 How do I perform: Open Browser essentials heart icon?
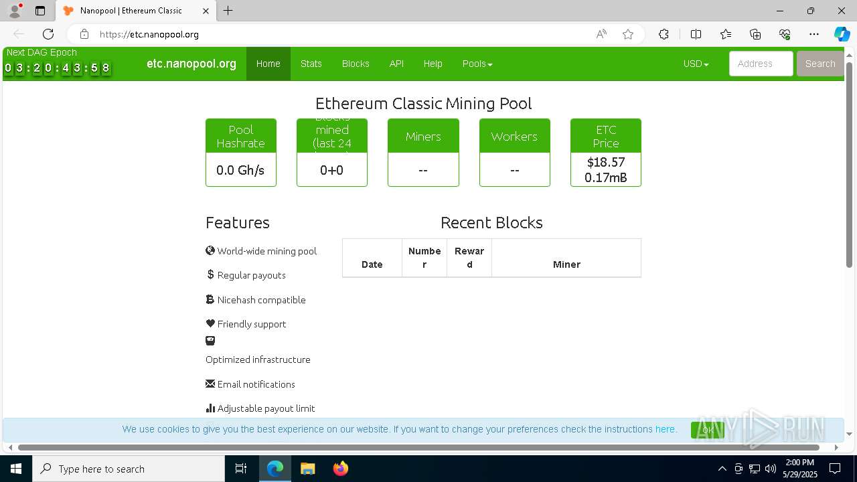[785, 34]
